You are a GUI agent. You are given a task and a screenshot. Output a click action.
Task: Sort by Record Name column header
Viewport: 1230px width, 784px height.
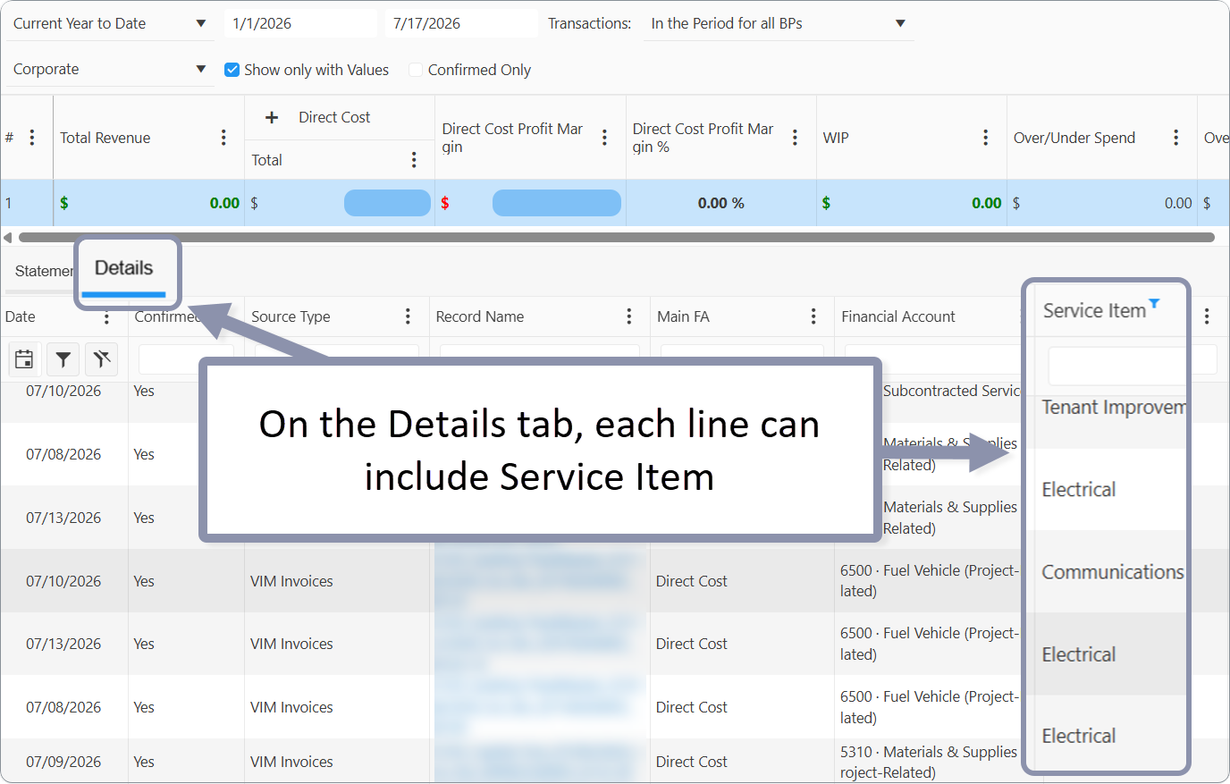(x=479, y=316)
